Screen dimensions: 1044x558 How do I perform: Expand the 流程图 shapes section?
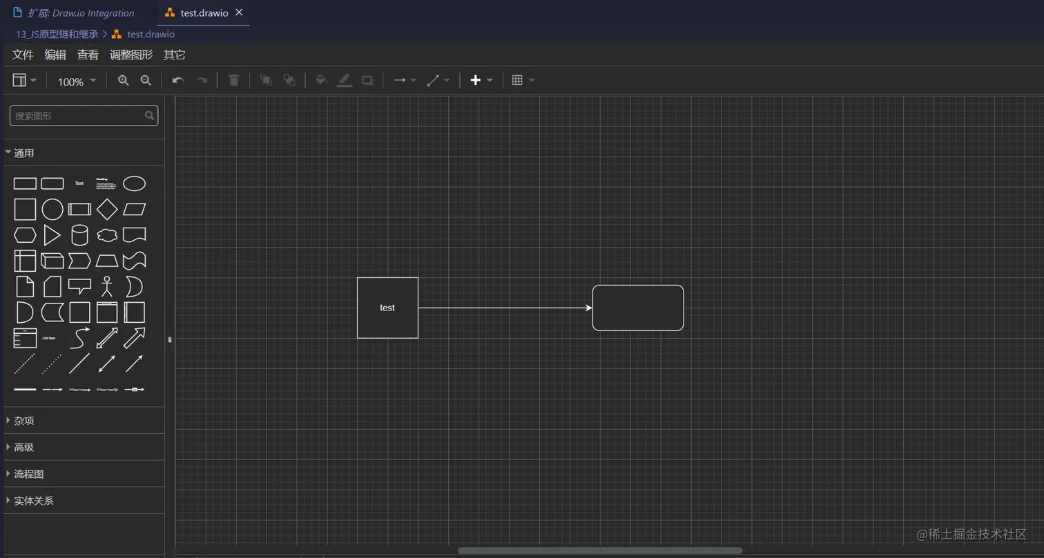tap(84, 474)
